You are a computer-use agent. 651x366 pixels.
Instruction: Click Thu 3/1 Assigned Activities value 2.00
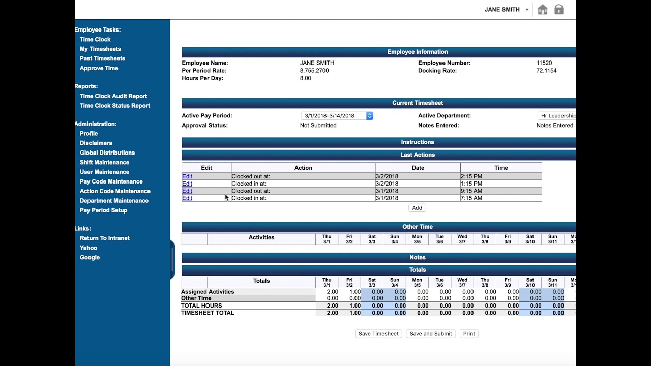pyautogui.click(x=332, y=292)
